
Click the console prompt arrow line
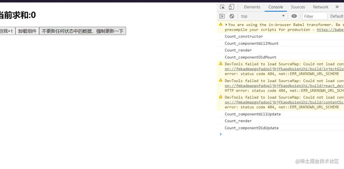[280, 134]
